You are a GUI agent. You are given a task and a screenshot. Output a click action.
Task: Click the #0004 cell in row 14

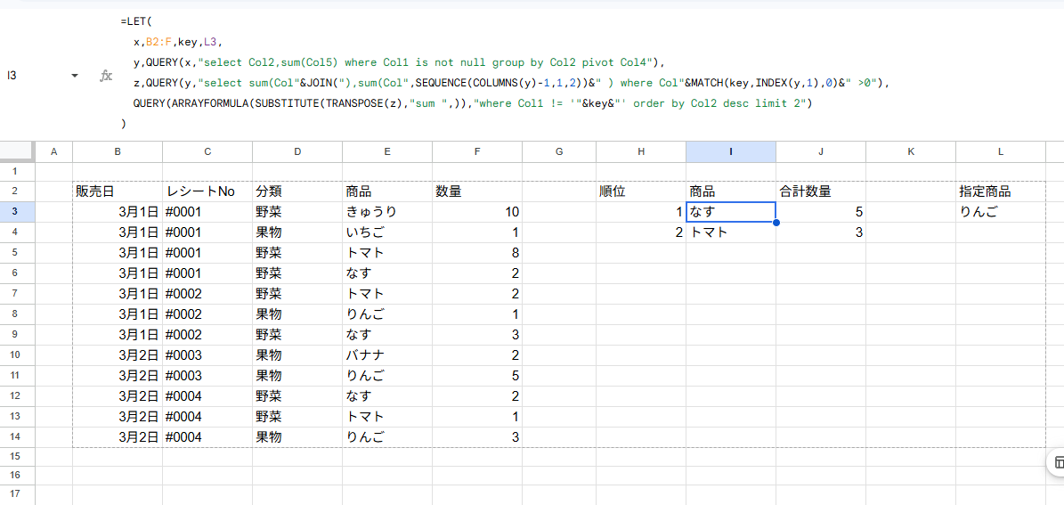[x=207, y=437]
